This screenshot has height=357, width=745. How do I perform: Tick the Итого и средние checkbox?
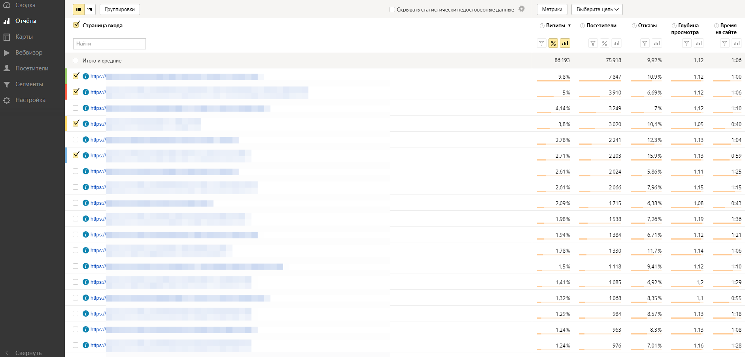click(76, 60)
